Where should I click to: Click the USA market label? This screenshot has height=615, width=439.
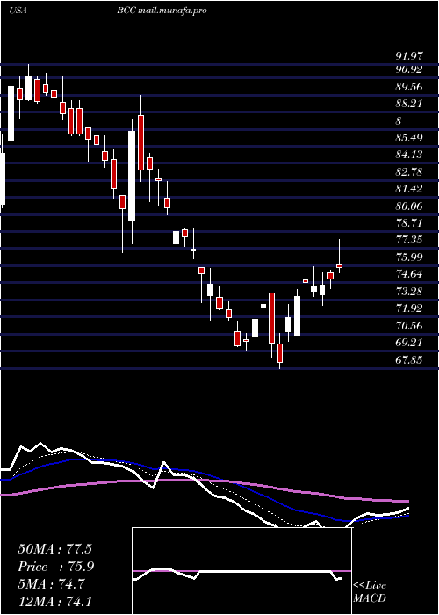pyautogui.click(x=18, y=11)
